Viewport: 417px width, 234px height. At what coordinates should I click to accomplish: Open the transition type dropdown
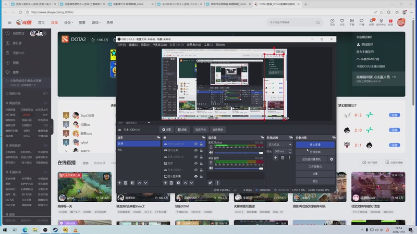(279, 145)
